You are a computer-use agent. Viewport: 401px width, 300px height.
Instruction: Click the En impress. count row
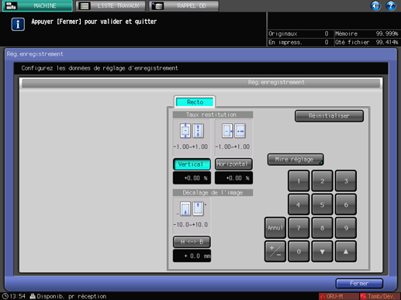(299, 42)
